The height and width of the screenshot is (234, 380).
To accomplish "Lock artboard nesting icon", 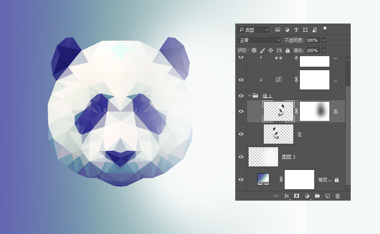I will (279, 50).
